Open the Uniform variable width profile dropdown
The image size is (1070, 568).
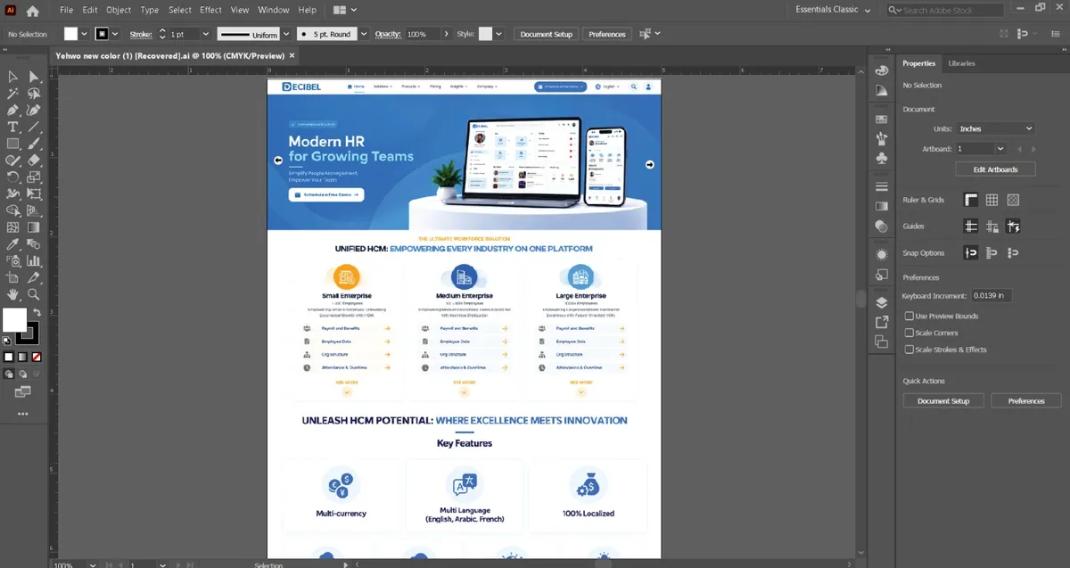[287, 34]
